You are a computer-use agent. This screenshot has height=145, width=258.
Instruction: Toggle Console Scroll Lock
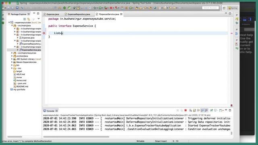click(194, 110)
